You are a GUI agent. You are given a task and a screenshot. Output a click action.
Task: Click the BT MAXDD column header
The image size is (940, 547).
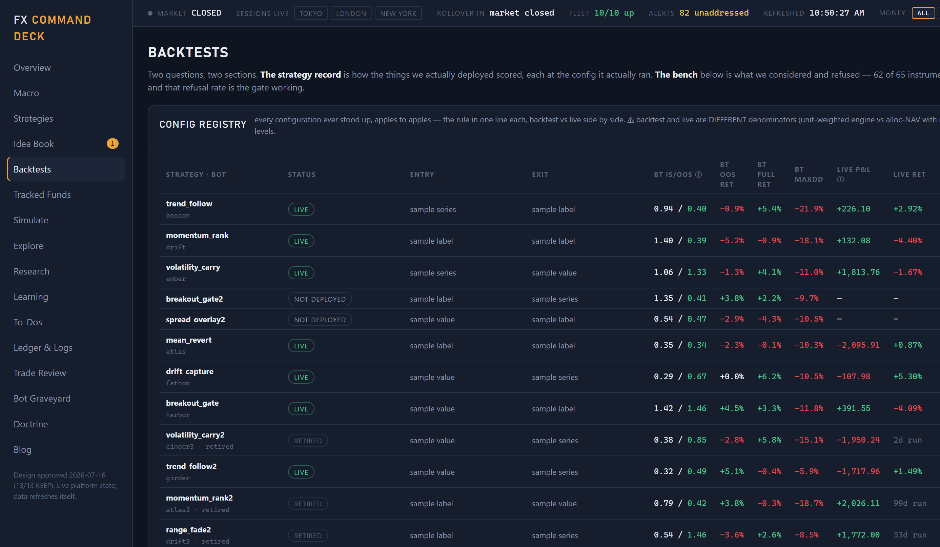point(809,174)
